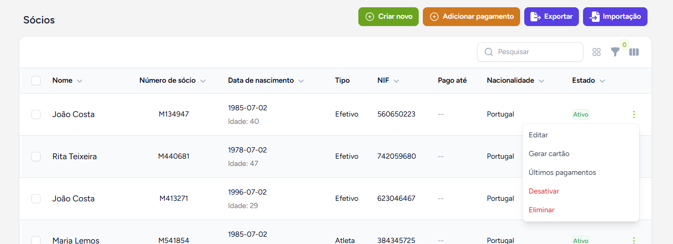The width and height of the screenshot is (673, 244).
Task: Check the box for João Costa M134947
Action: 36,114
